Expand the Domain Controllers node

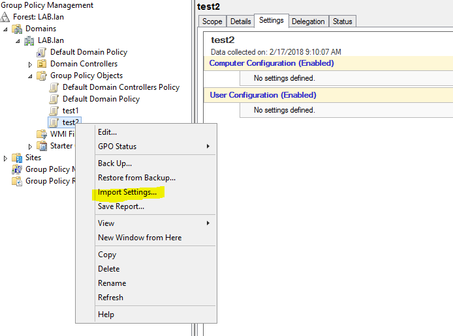click(30, 64)
